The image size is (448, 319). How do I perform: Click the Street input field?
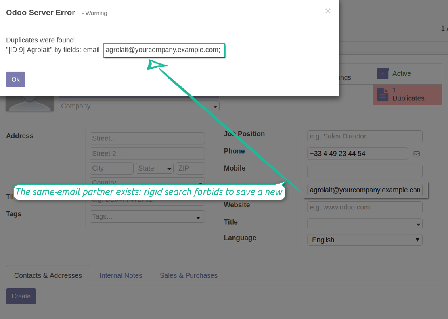click(x=147, y=138)
